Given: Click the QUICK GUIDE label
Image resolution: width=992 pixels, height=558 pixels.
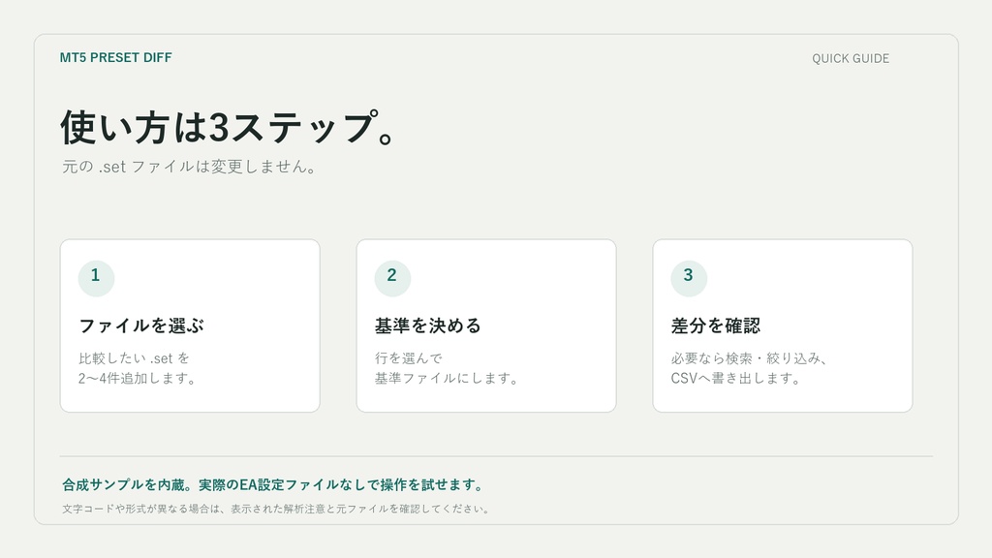Looking at the screenshot, I should (851, 58).
